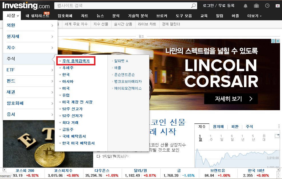
Task: Open 암호화폐 in top navigation
Action: 65,16
